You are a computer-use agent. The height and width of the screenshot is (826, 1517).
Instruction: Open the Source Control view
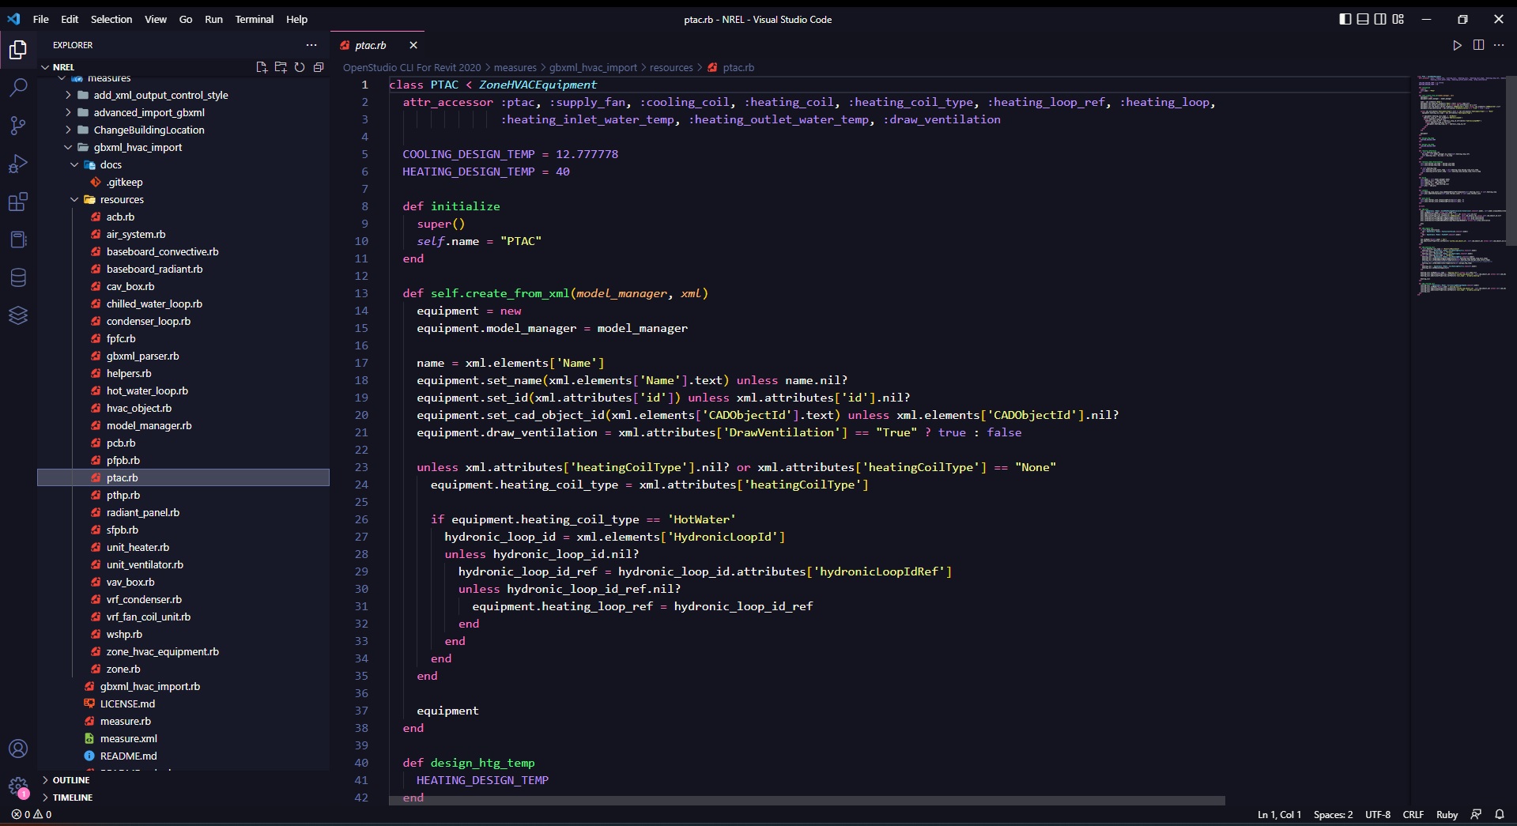(18, 125)
